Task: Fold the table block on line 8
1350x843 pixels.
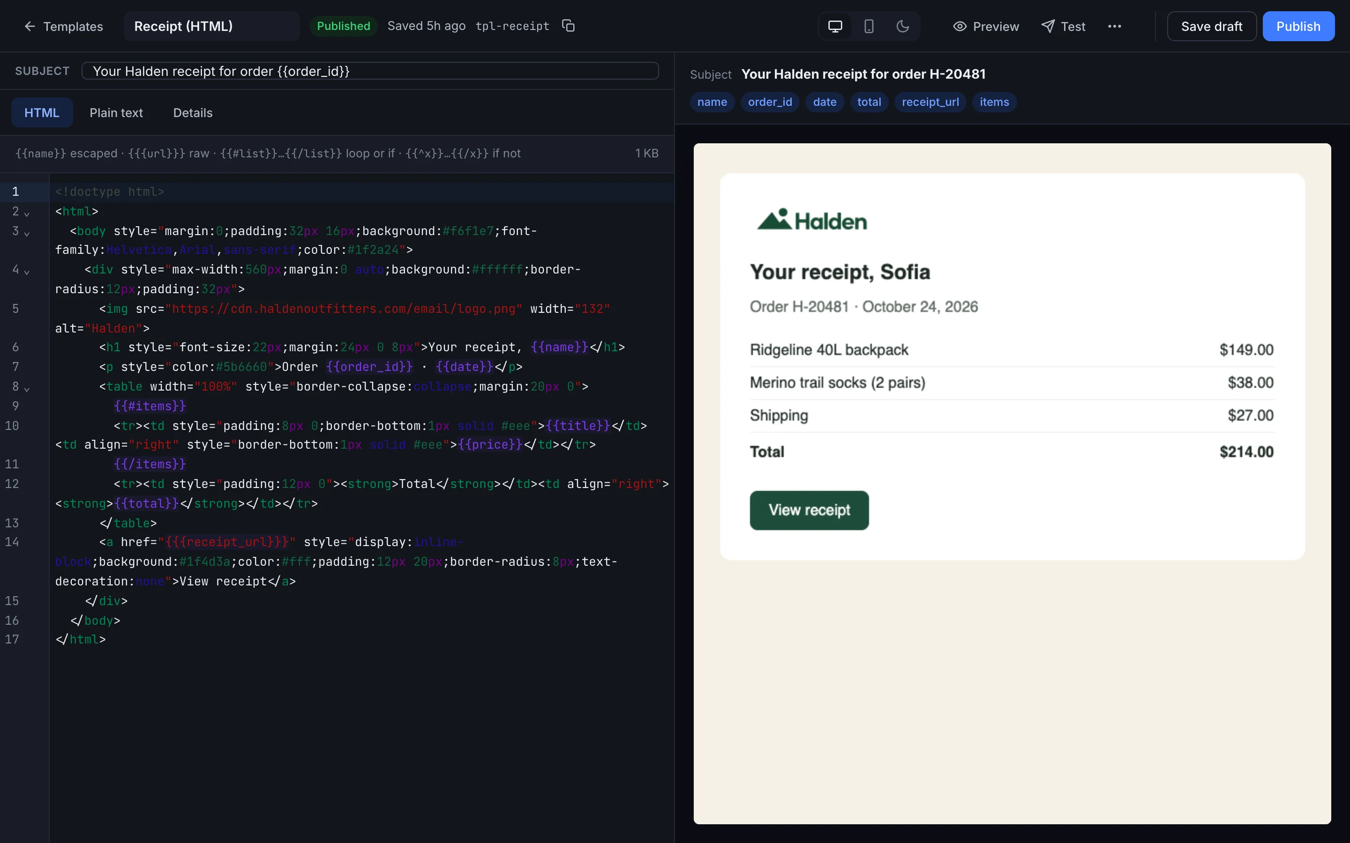Action: point(27,389)
